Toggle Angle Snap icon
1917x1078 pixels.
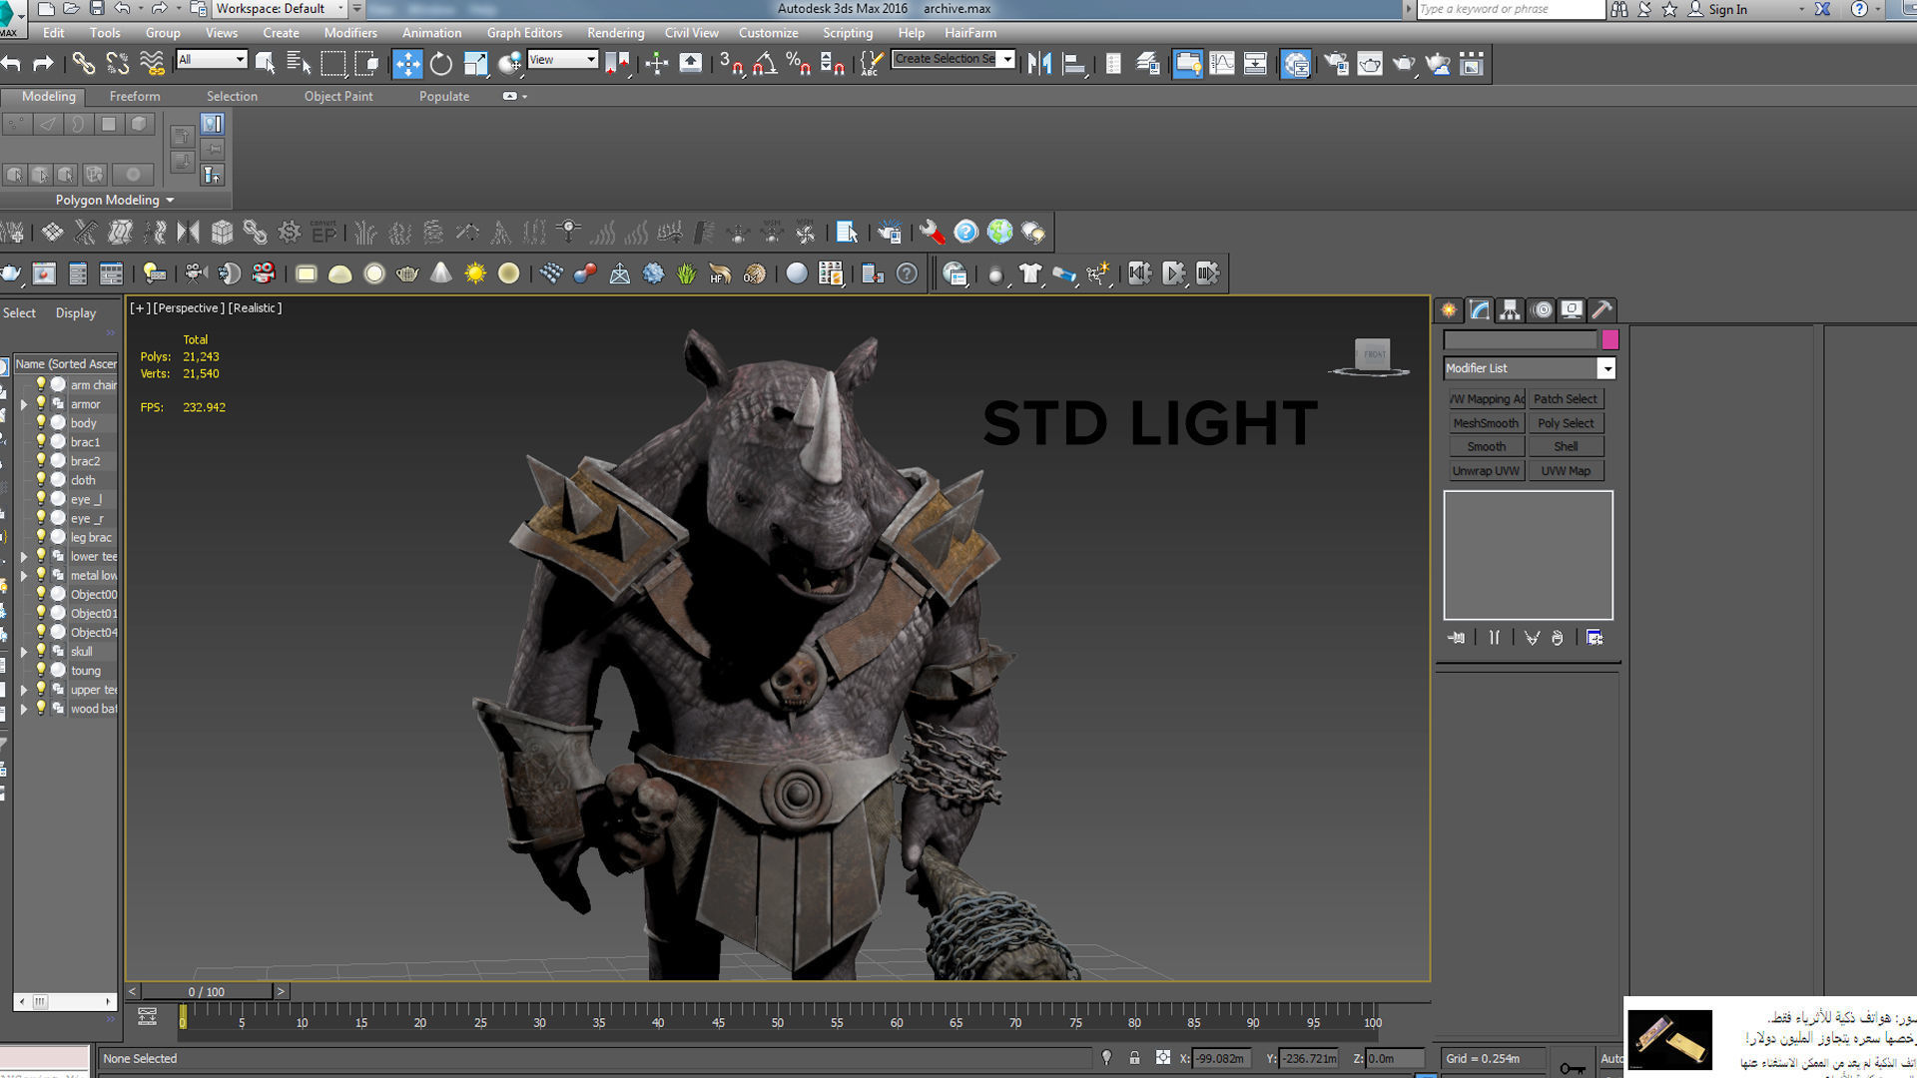pyautogui.click(x=765, y=64)
